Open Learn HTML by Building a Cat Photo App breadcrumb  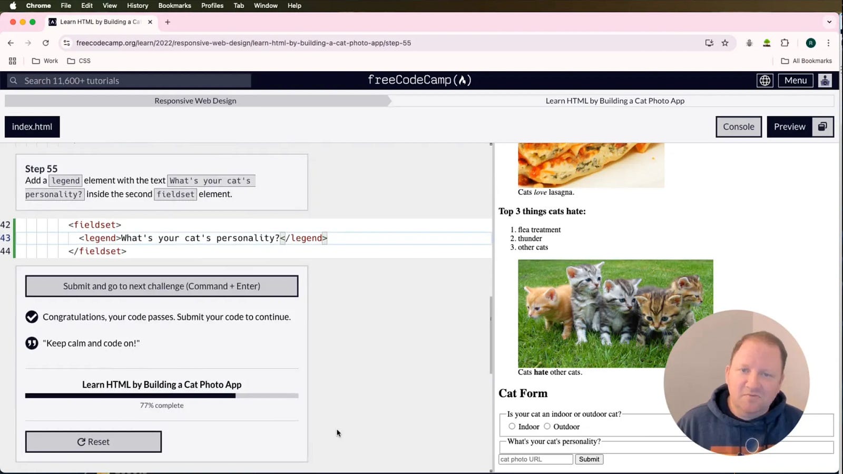point(615,101)
